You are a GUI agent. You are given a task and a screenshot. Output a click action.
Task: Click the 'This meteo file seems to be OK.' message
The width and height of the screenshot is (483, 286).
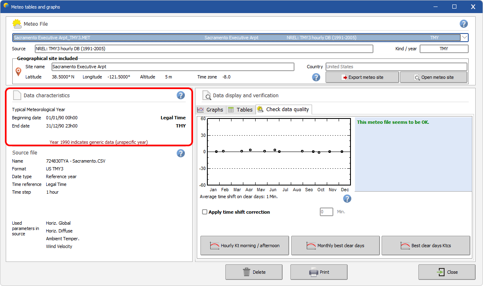point(393,122)
